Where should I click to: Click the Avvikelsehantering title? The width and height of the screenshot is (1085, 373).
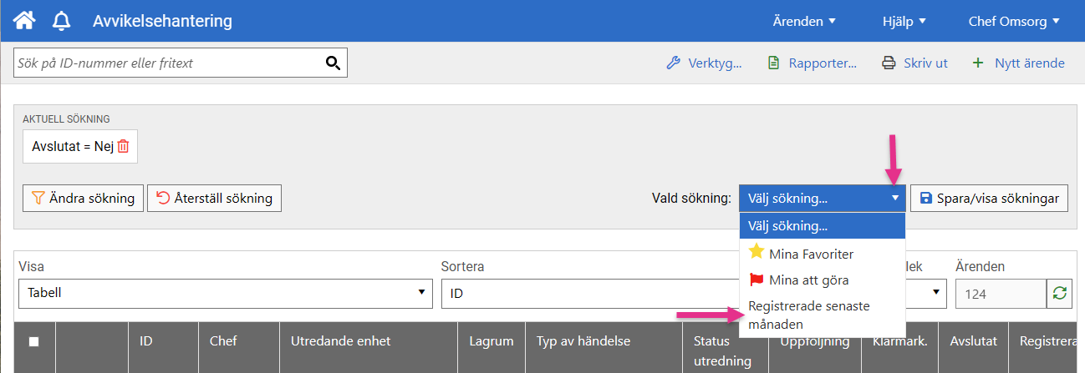(163, 21)
